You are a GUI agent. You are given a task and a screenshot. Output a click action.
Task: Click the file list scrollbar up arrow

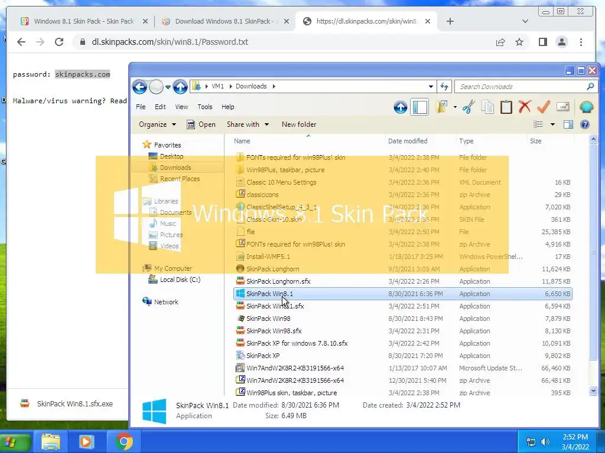tap(593, 139)
